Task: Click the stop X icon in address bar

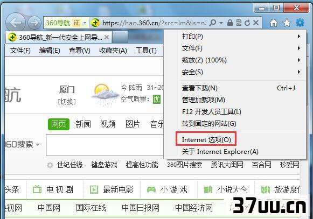Action: [x=256, y=23]
